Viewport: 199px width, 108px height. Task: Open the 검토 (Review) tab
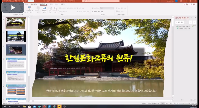(x=51, y=4)
